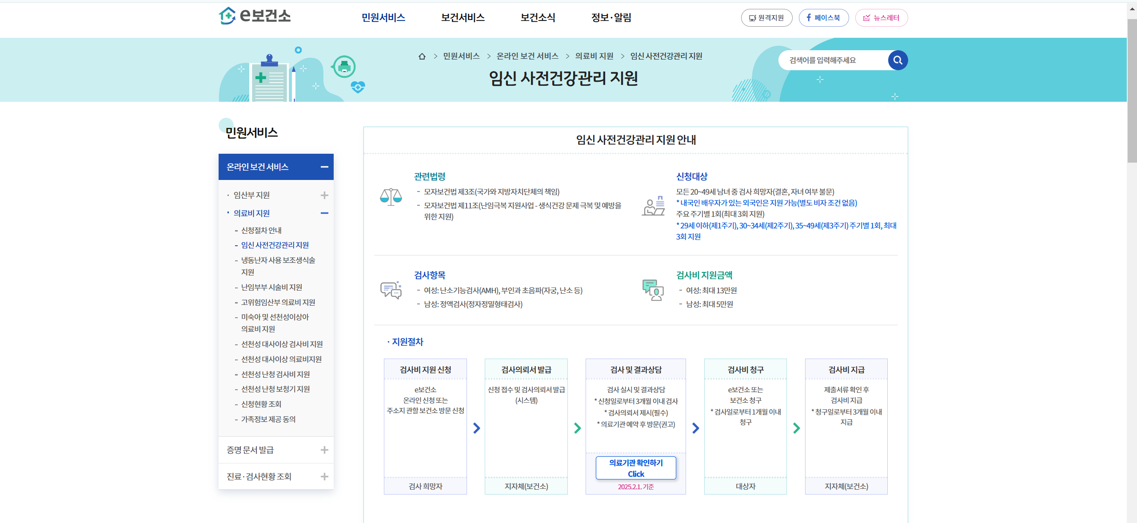Open the 난임부부 시술비 지원 link

coord(271,287)
